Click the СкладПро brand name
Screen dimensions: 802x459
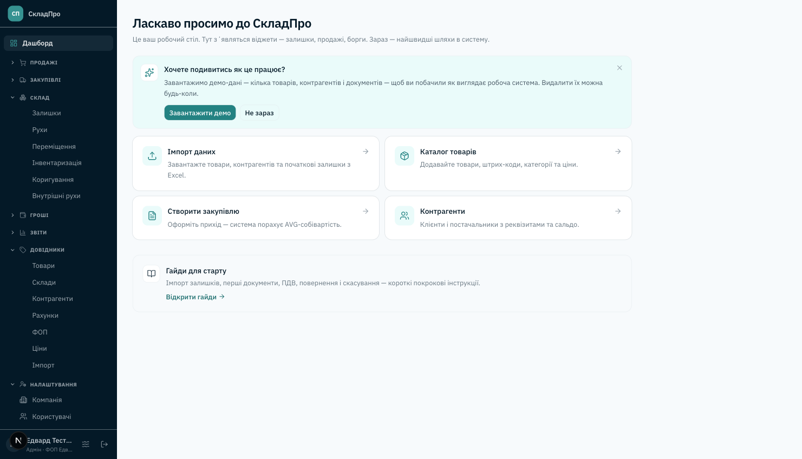[x=44, y=14]
